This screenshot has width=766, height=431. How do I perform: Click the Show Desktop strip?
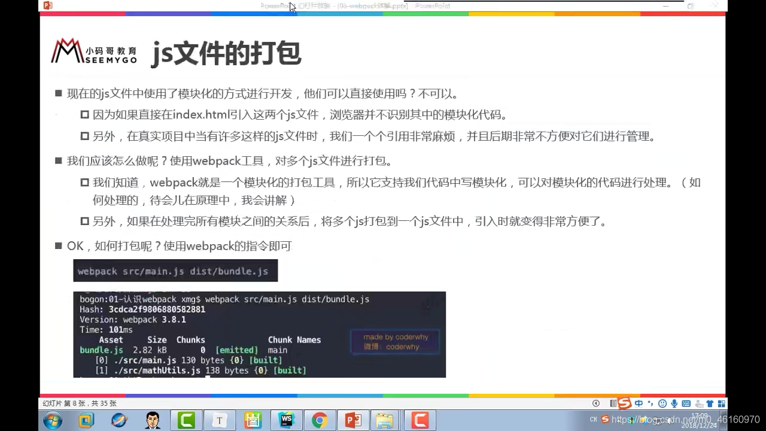[x=723, y=421]
